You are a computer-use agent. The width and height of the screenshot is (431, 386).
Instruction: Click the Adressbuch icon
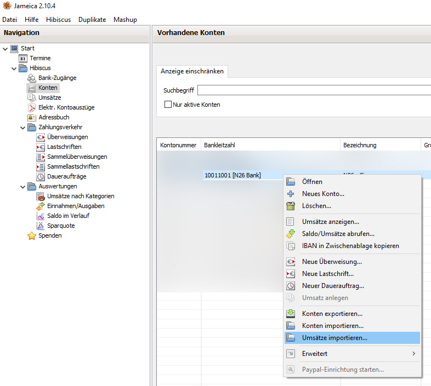pos(32,118)
